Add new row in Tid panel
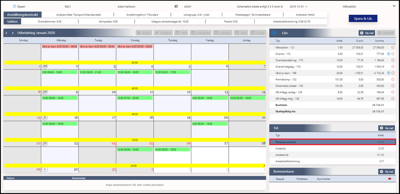Image resolution: width=400 pixels, height=194 pixels. 387,128
